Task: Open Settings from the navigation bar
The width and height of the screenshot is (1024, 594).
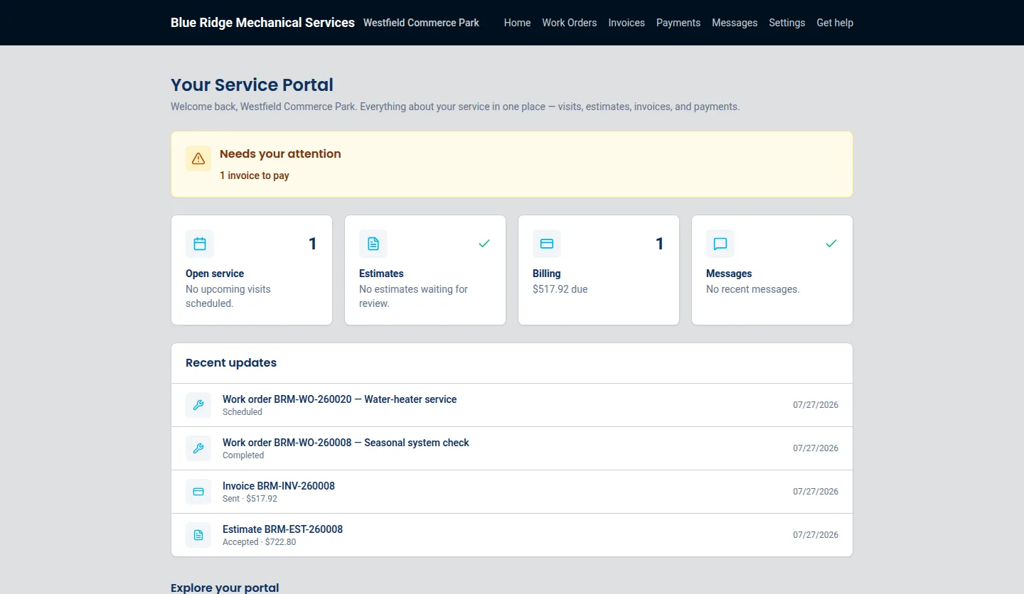Action: 787,23
